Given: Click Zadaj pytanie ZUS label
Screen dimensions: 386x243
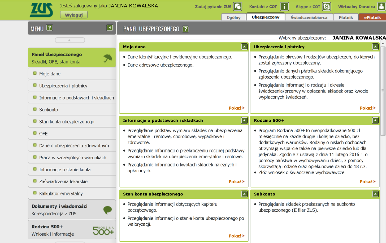Looking at the screenshot, I should click(x=213, y=7).
